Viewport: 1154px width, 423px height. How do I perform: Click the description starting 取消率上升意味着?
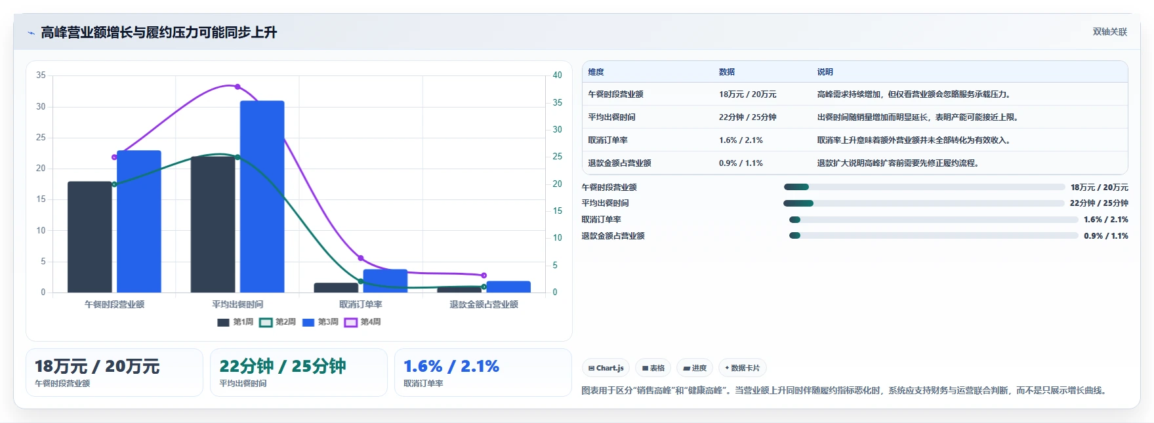coord(915,140)
